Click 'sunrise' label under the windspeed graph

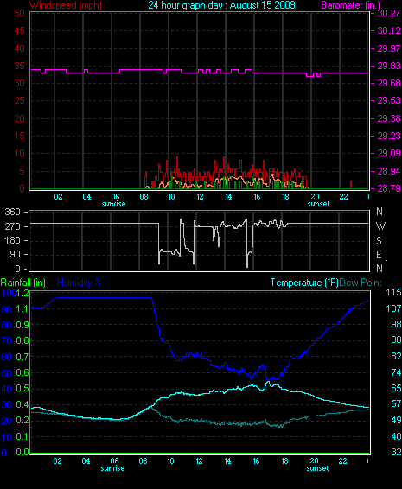pyautogui.click(x=113, y=204)
